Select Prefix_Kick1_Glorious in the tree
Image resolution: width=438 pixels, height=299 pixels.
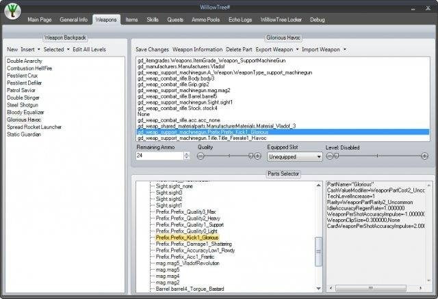click(187, 238)
